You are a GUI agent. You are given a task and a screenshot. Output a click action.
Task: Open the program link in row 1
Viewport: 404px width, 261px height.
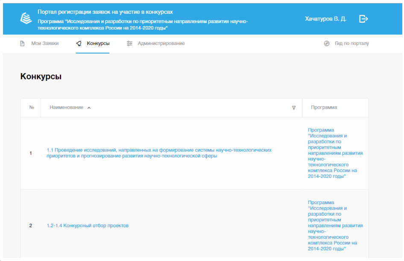(335, 153)
